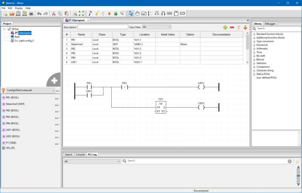Open the Config0.Res0.instance0 dropdown
This screenshot has height=193, width=302.
[31, 90]
